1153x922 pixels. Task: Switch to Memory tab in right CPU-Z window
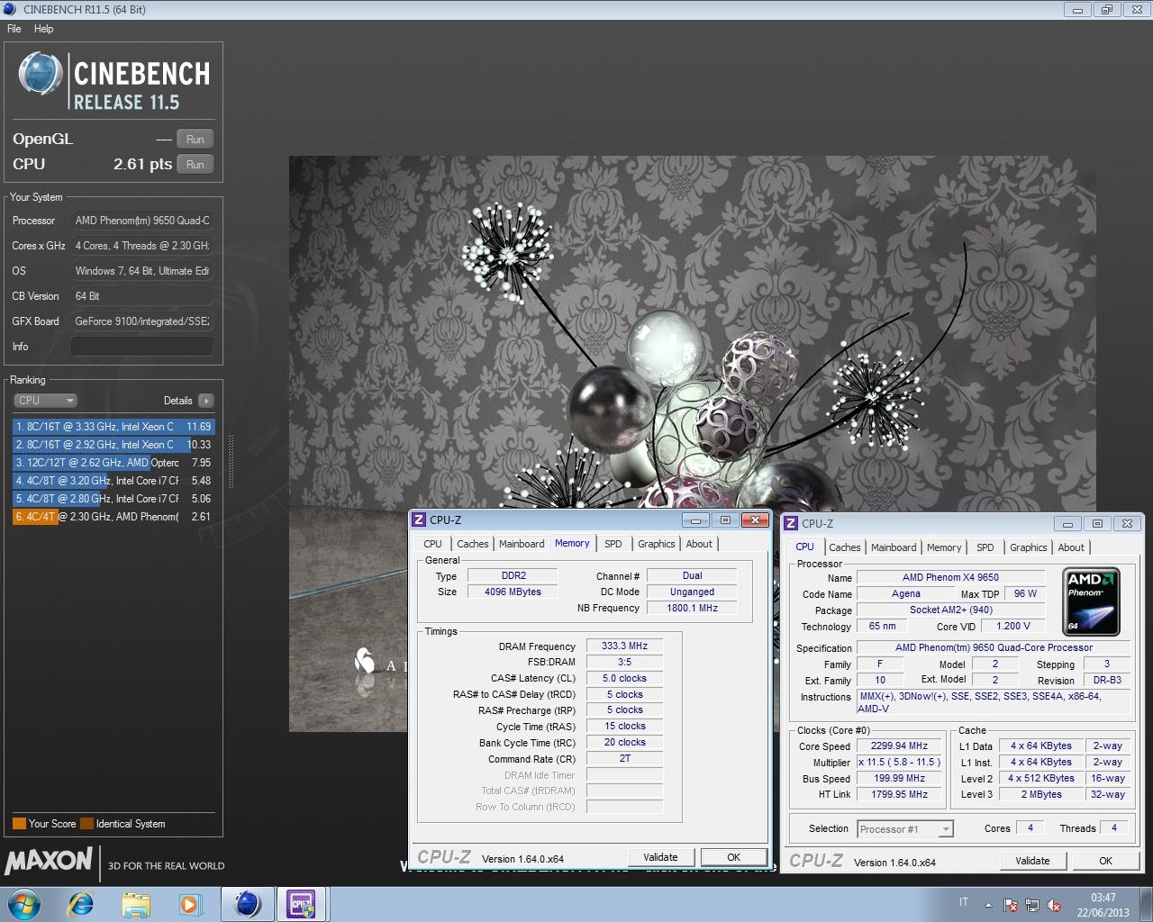coord(944,547)
